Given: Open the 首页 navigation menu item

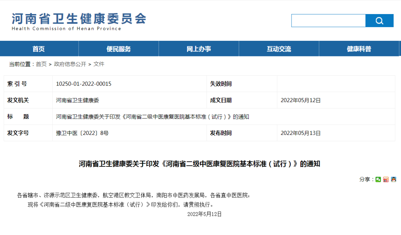Looking at the screenshot, I should point(39,49).
